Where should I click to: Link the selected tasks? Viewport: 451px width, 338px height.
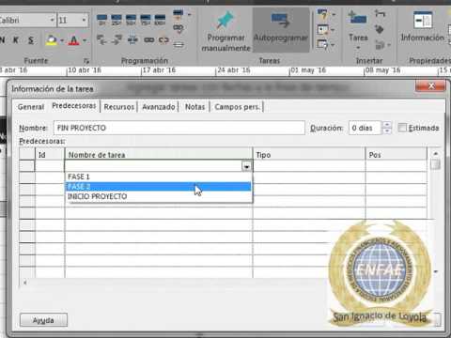tap(149, 40)
